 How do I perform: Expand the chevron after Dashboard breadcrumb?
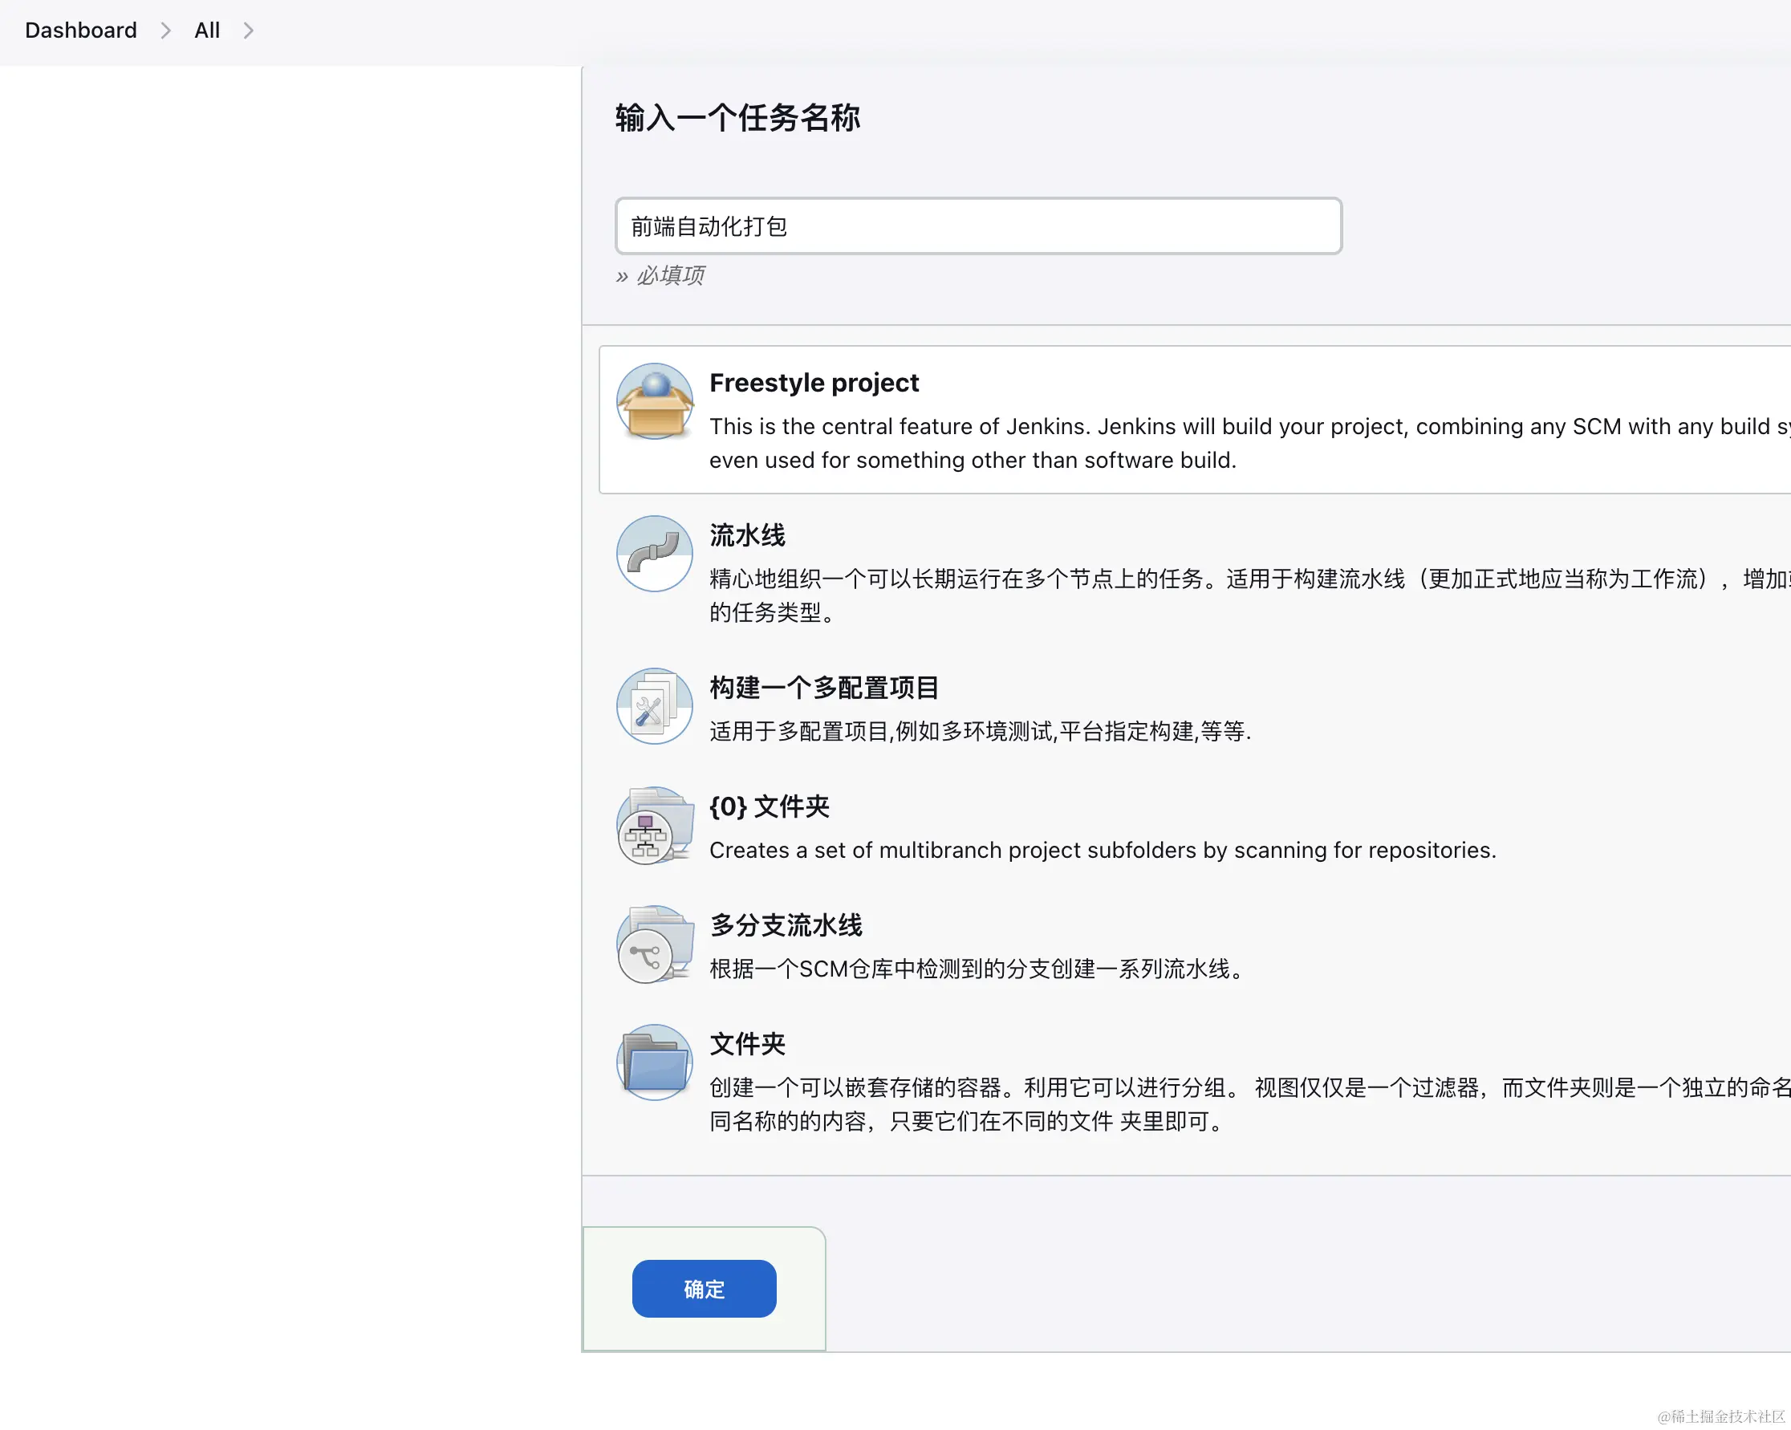(165, 30)
